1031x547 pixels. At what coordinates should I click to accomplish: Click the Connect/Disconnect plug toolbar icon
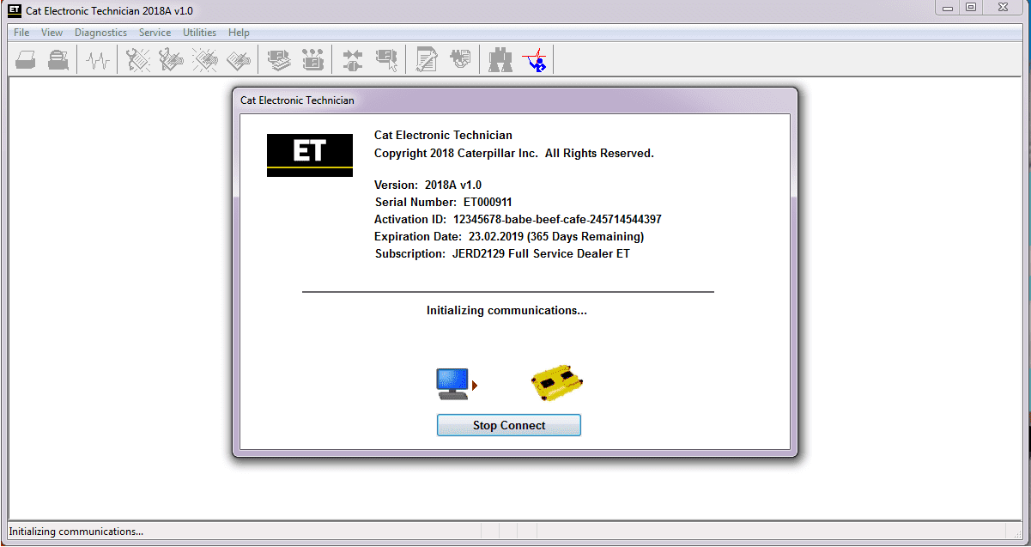click(x=352, y=60)
